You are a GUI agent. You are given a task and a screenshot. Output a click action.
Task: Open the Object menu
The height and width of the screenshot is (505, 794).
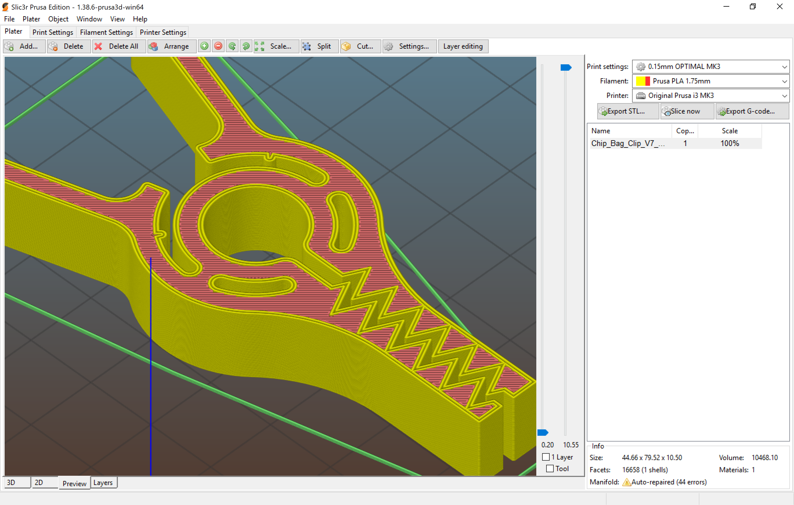tap(58, 19)
